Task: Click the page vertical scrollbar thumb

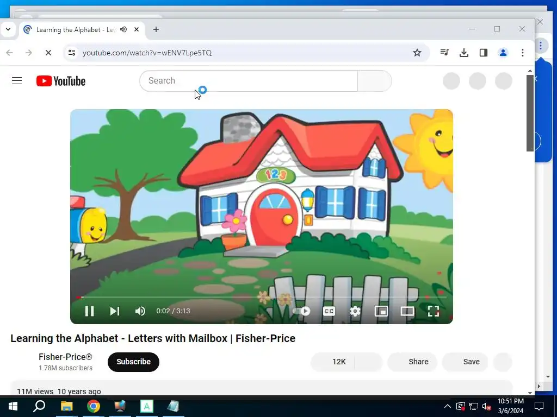Action: 530,113
